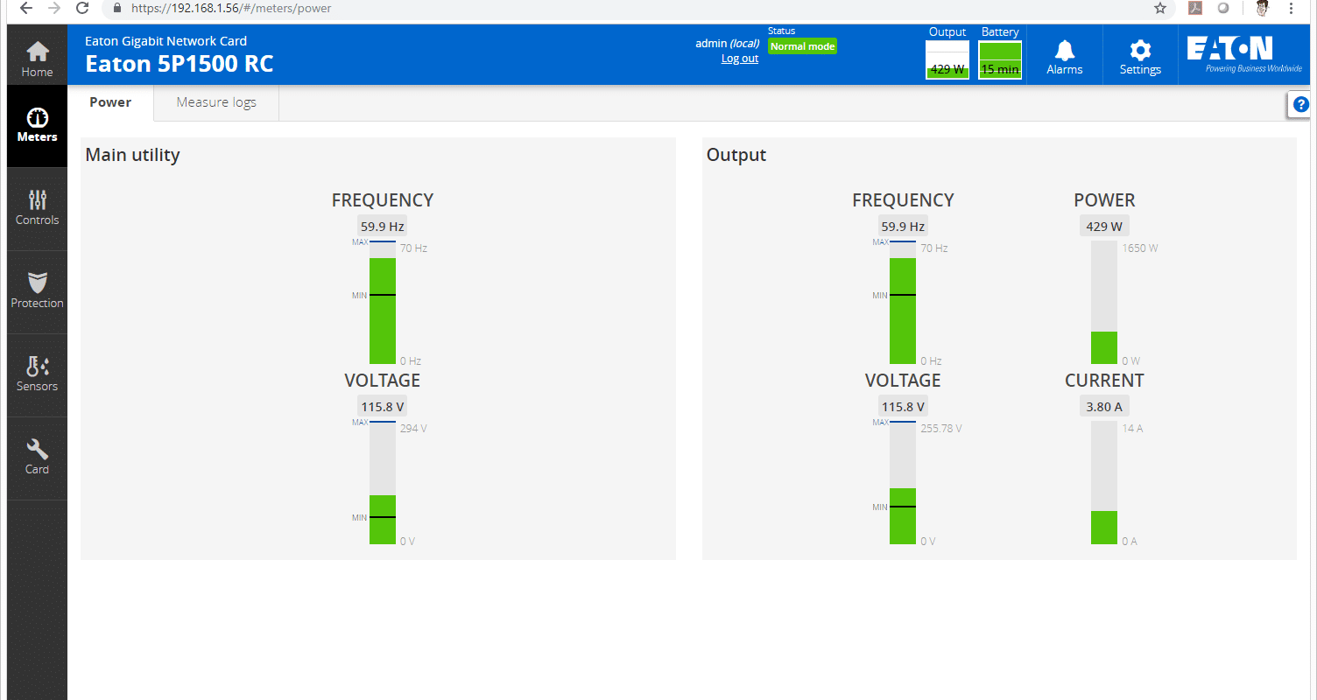
Task: Open the browser three-dot menu
Action: [1292, 9]
